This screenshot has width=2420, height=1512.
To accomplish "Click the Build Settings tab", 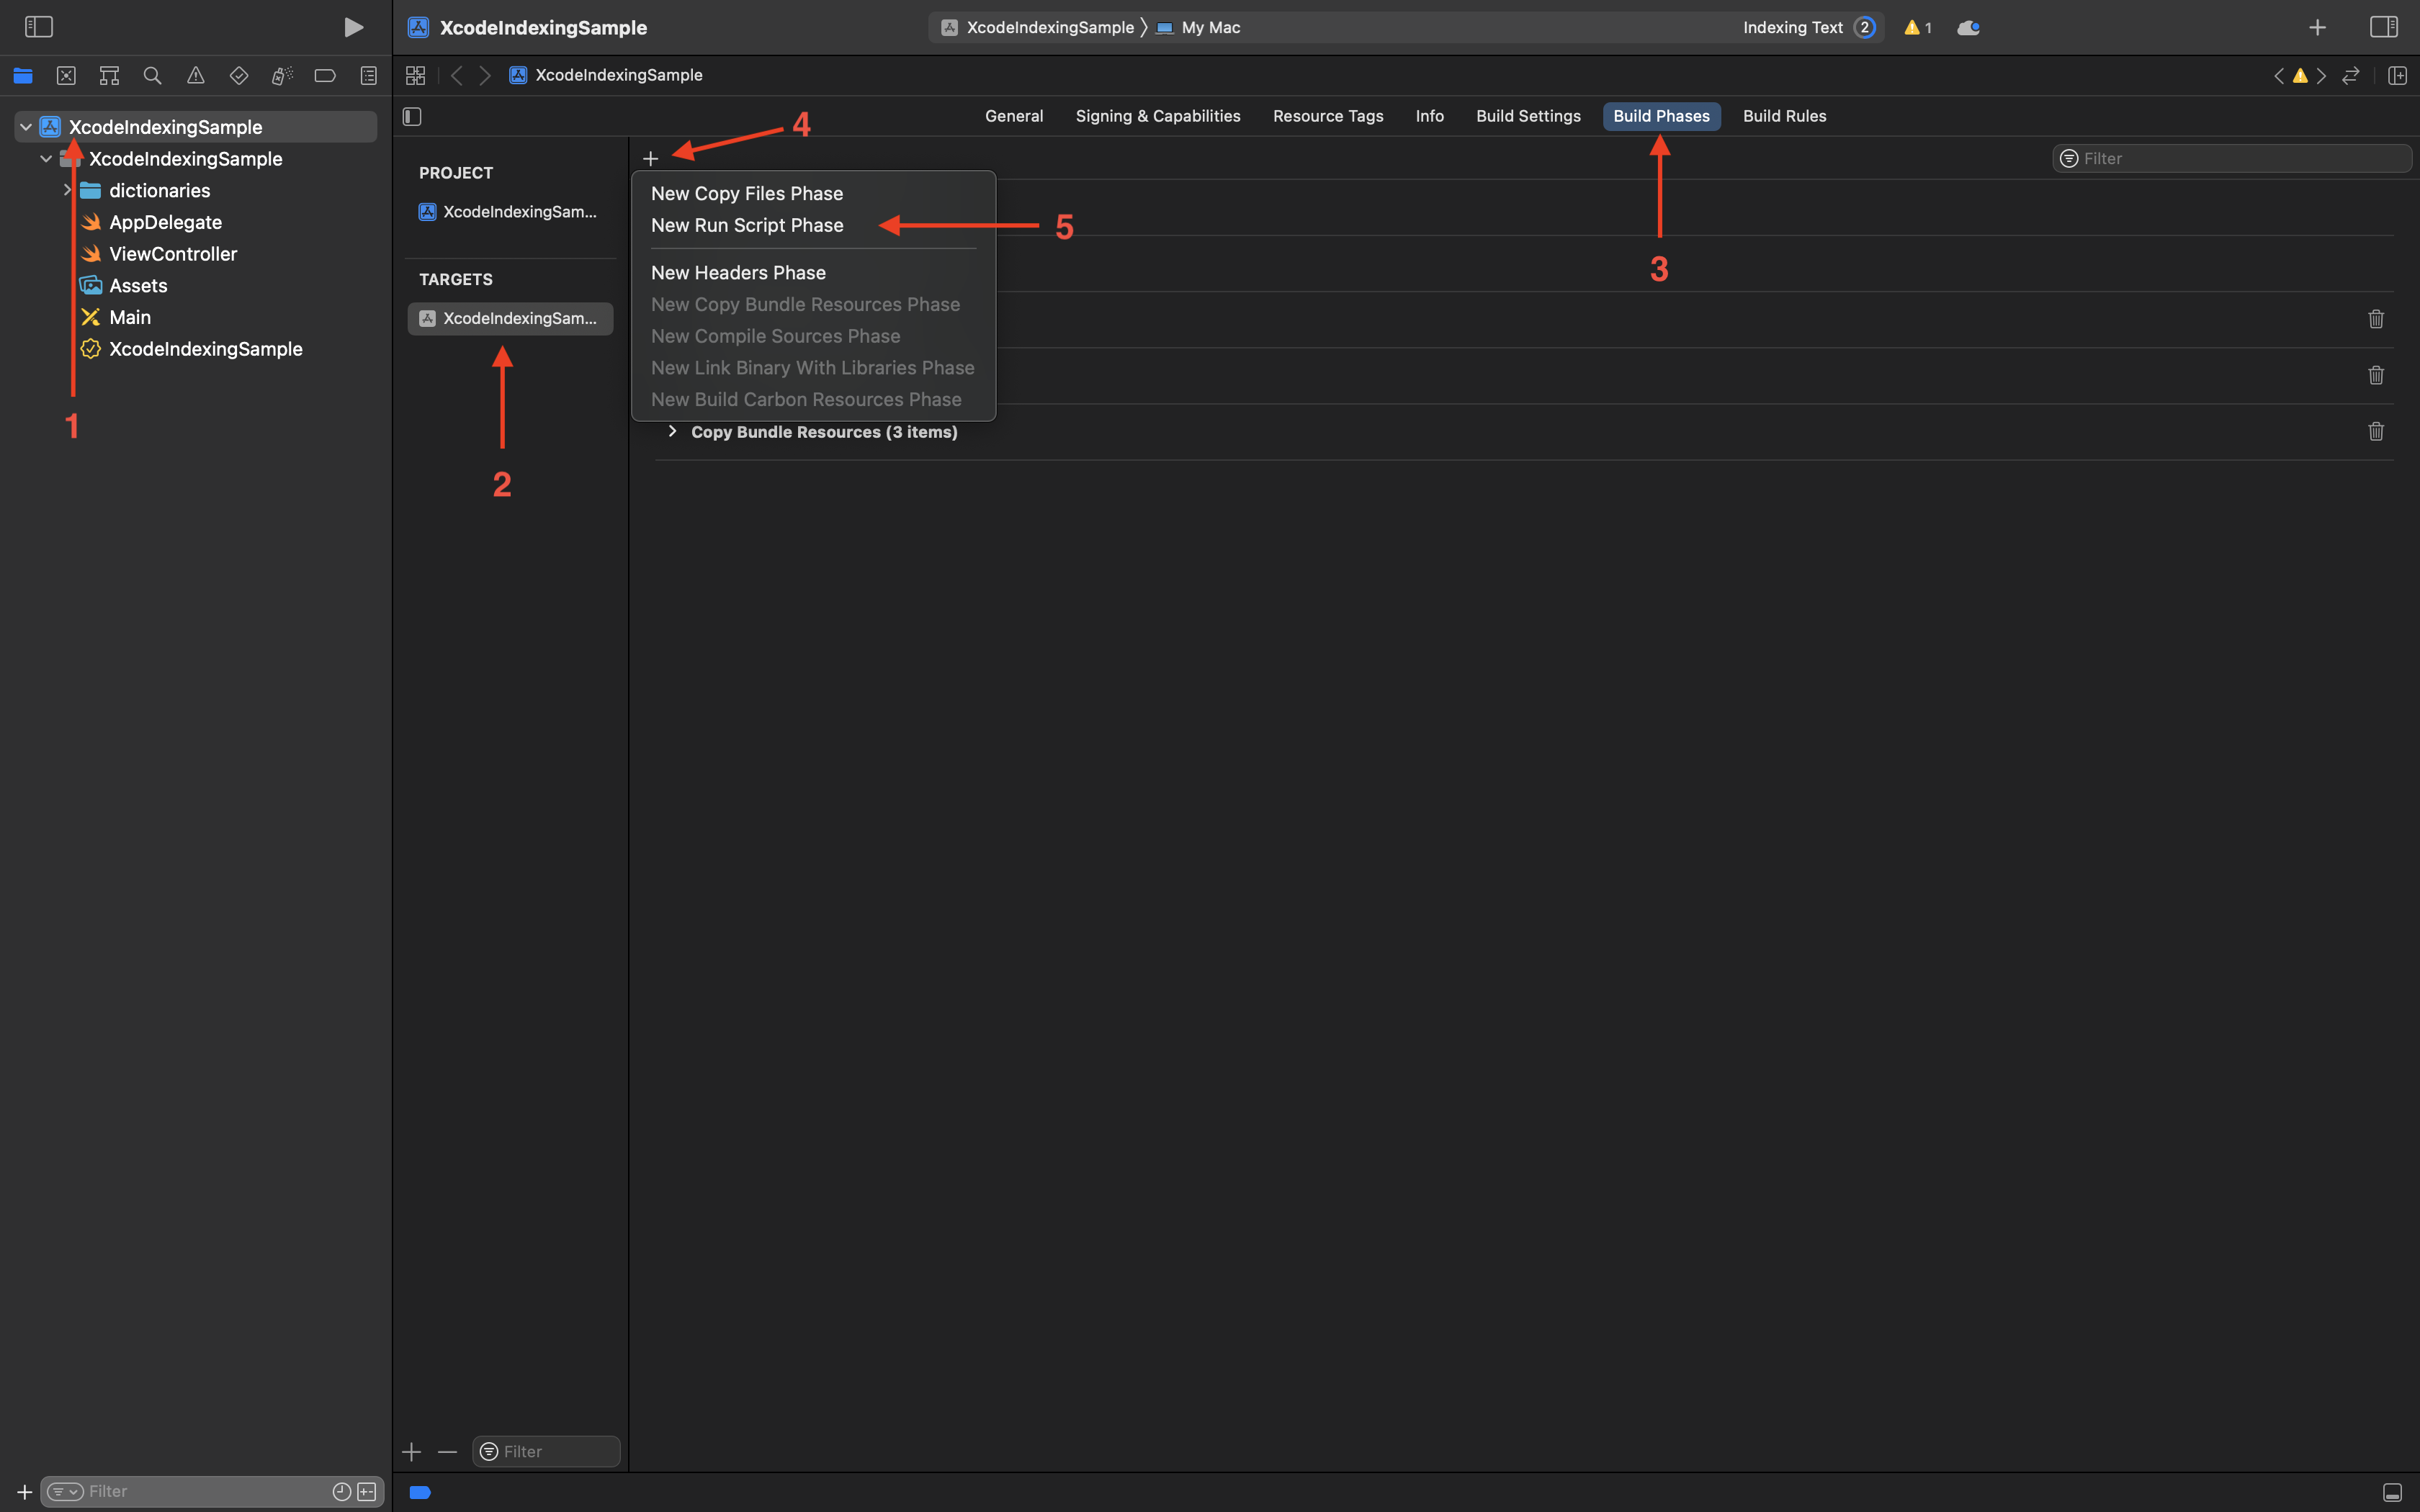I will coord(1528,117).
